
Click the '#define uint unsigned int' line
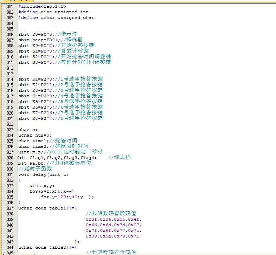click(53, 12)
